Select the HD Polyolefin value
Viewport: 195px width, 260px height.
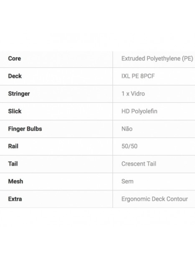(139, 112)
